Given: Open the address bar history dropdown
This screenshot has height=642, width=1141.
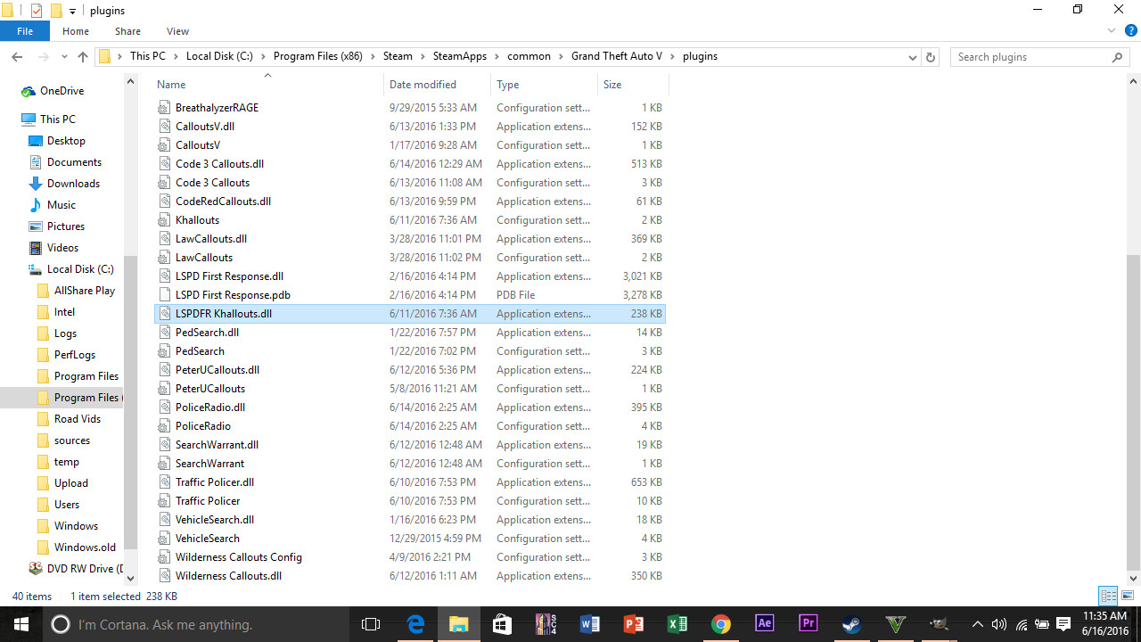Looking at the screenshot, I should coord(912,57).
